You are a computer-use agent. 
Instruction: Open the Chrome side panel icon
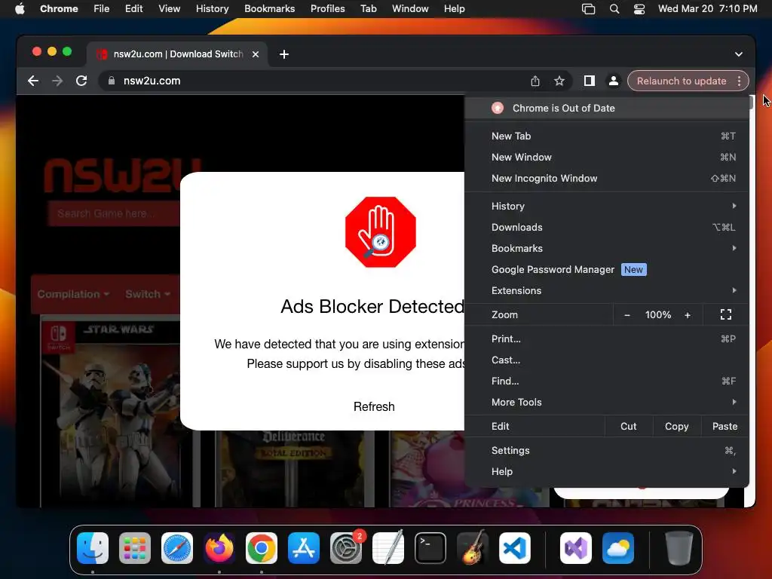click(590, 81)
